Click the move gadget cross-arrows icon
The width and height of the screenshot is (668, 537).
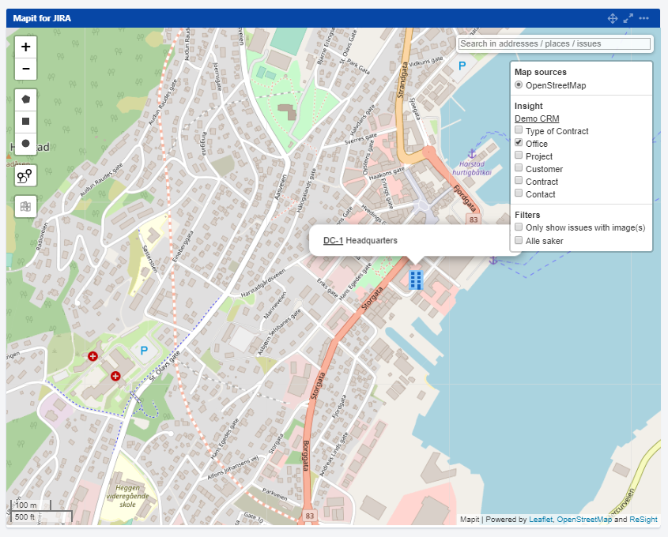coord(613,18)
